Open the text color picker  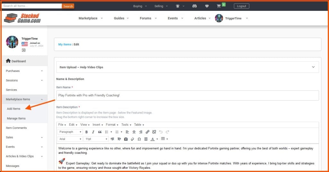click(153, 139)
